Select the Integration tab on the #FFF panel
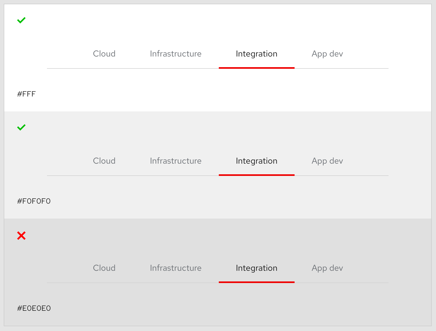The width and height of the screenshot is (436, 331). [256, 54]
